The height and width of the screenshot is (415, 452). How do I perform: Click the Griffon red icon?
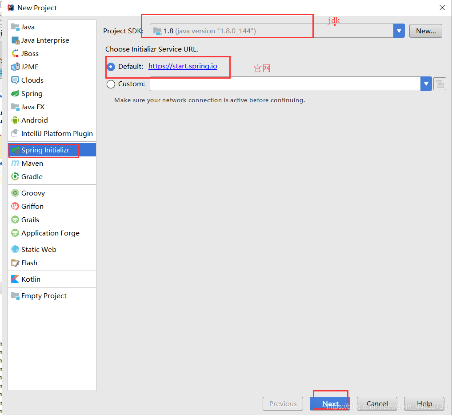(x=15, y=206)
